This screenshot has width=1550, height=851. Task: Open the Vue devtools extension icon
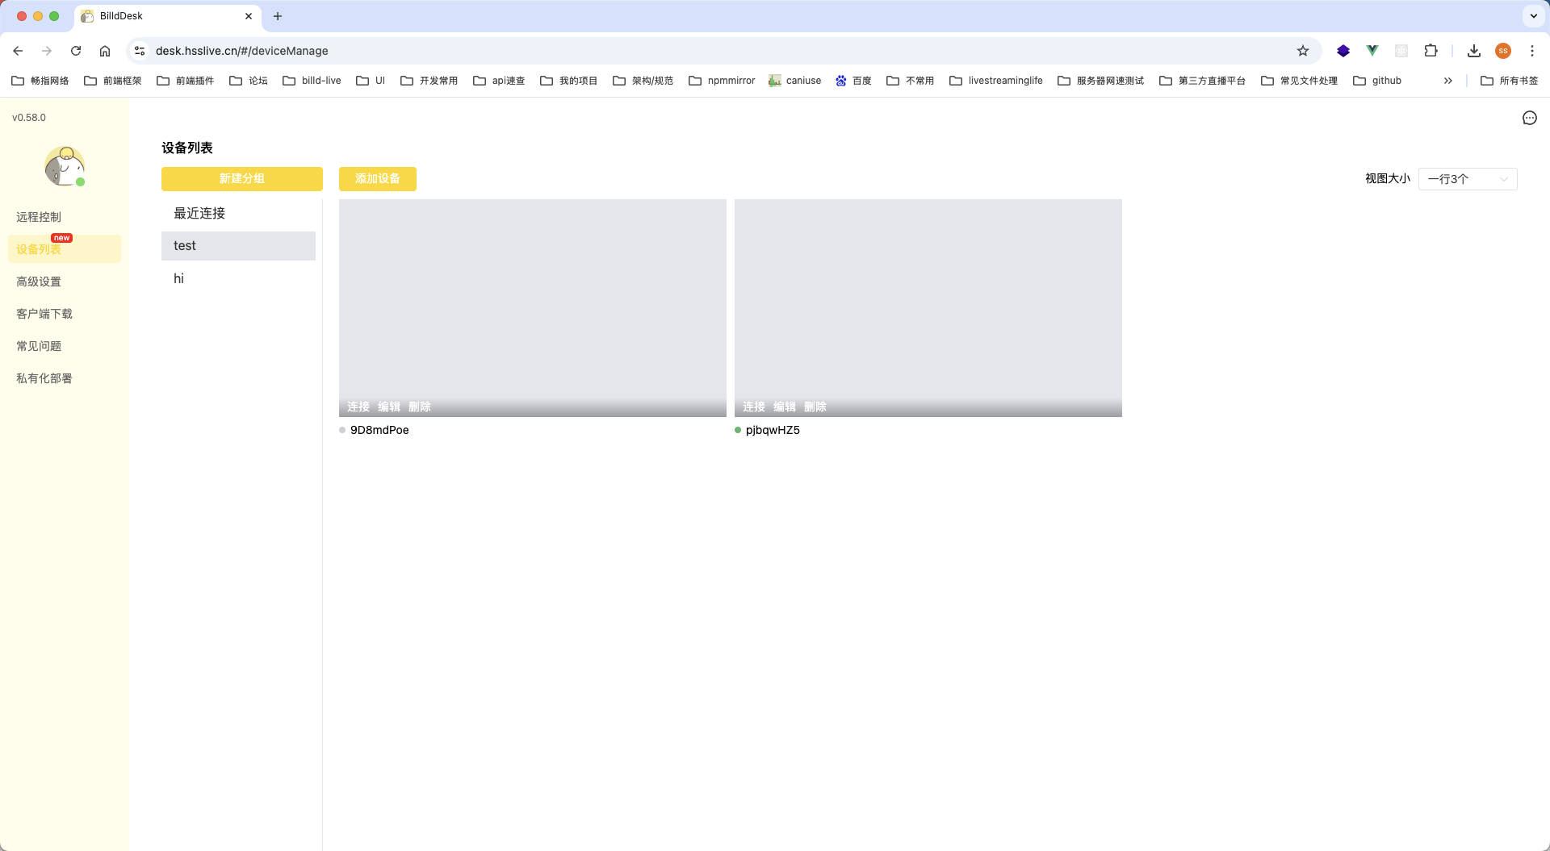point(1372,51)
